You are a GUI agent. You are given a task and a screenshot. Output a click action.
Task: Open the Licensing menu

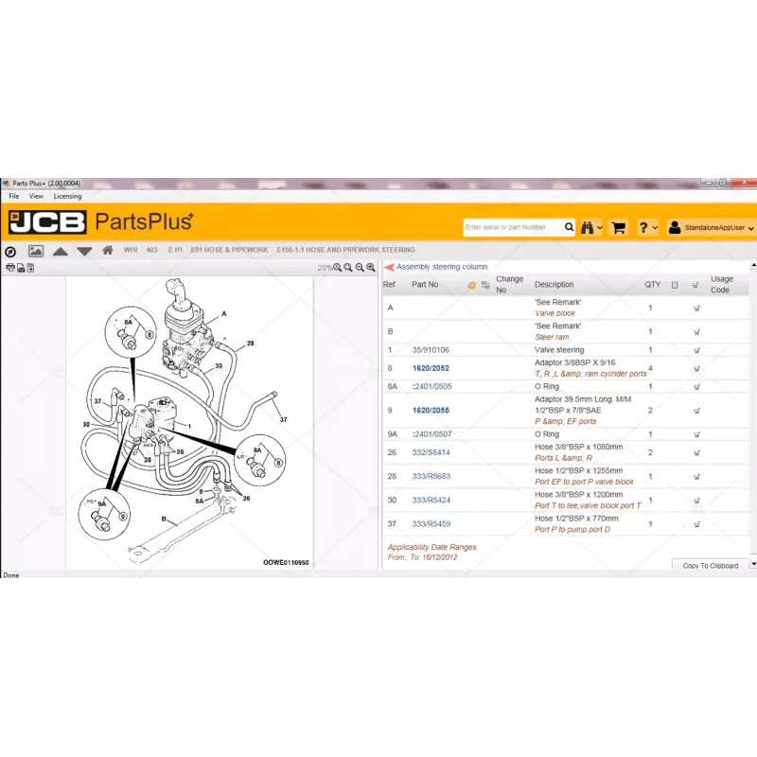[x=67, y=196]
